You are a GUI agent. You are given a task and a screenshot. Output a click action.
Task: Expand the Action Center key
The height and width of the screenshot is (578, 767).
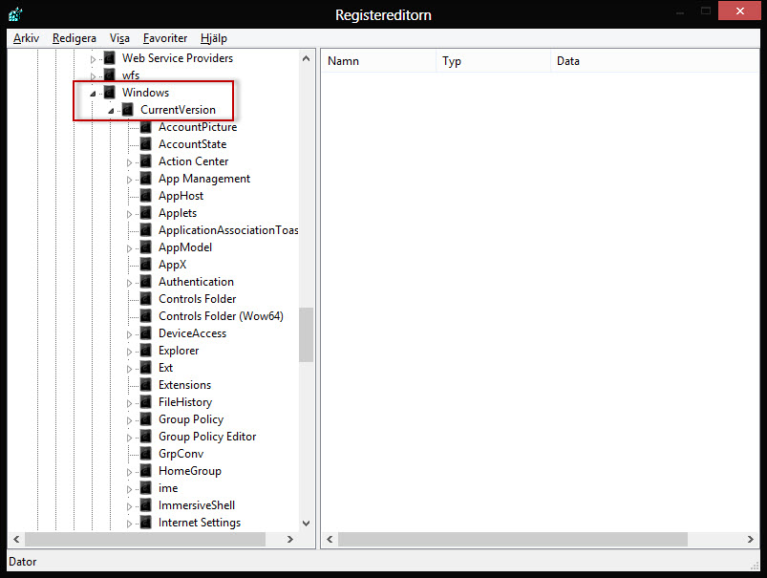pyautogui.click(x=129, y=162)
